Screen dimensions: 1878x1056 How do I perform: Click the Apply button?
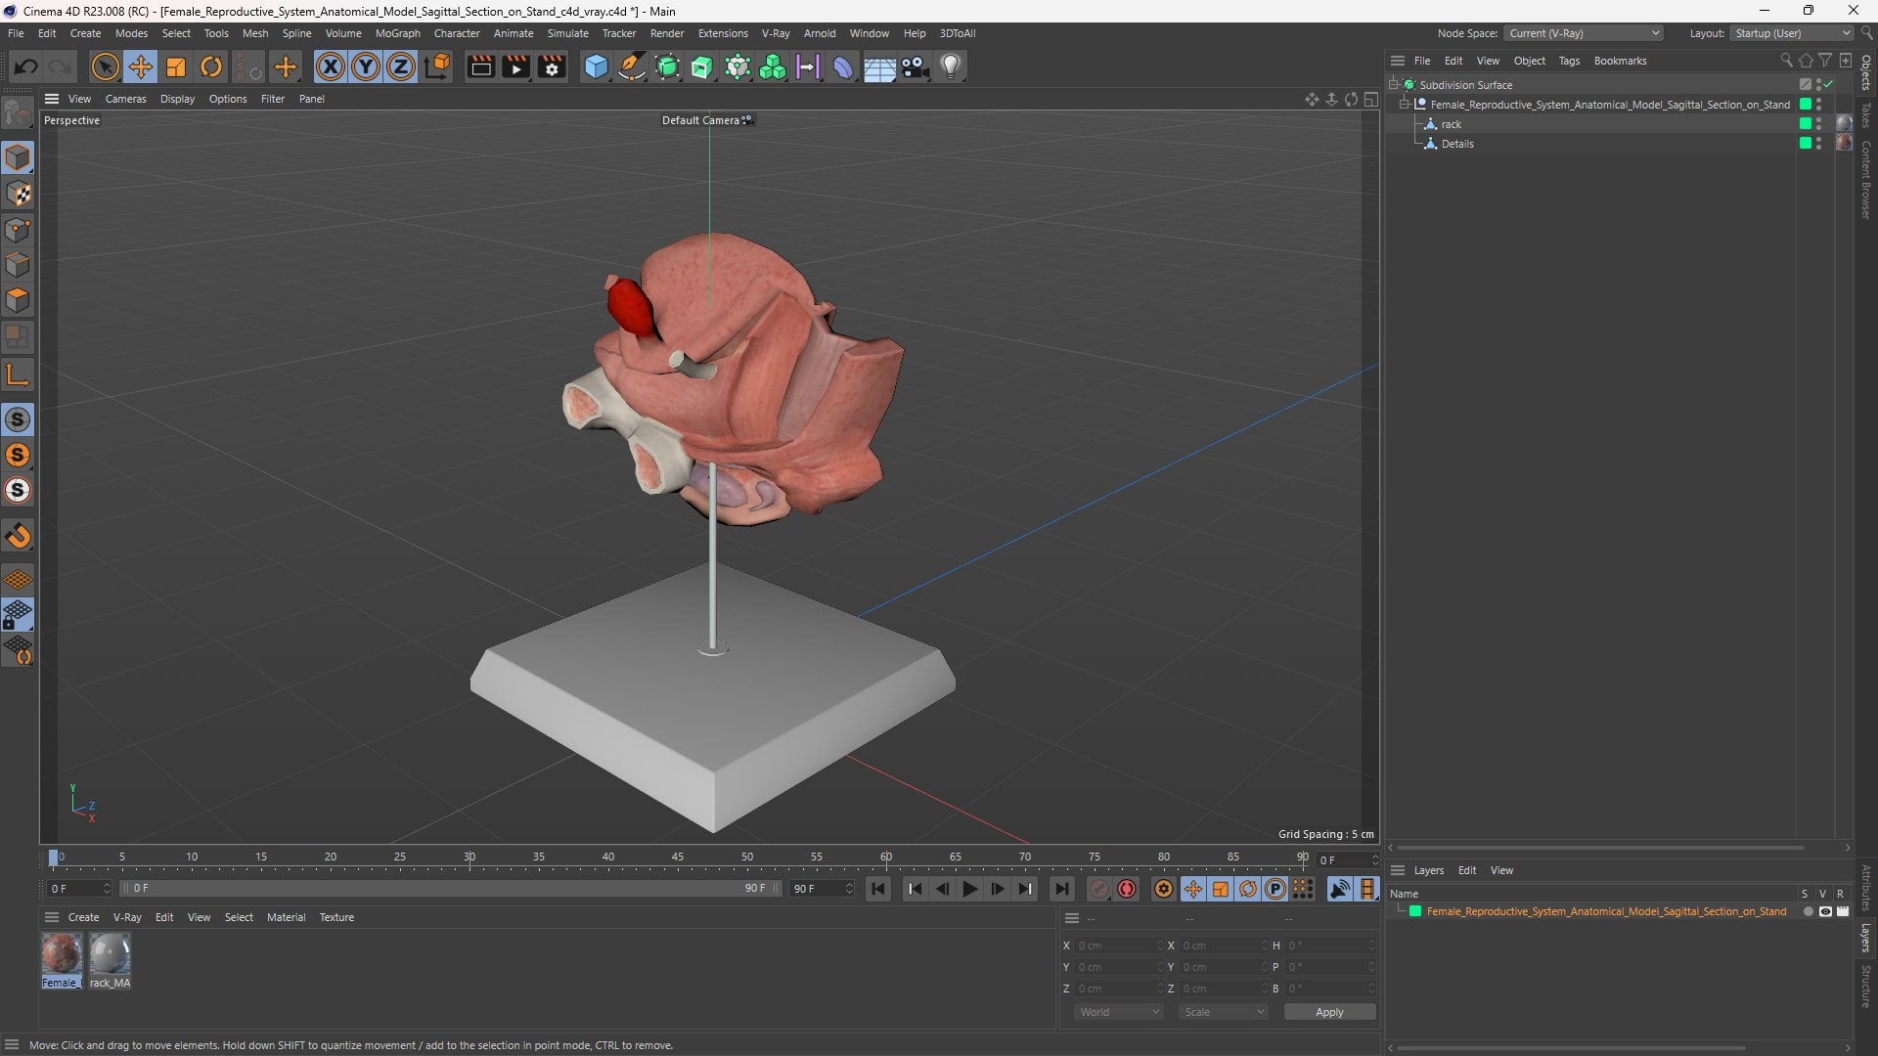(x=1329, y=1012)
